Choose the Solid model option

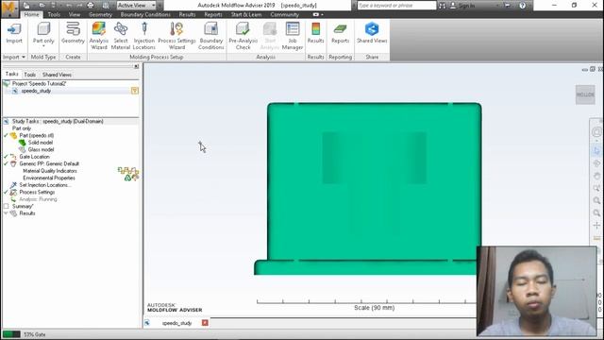(40, 143)
